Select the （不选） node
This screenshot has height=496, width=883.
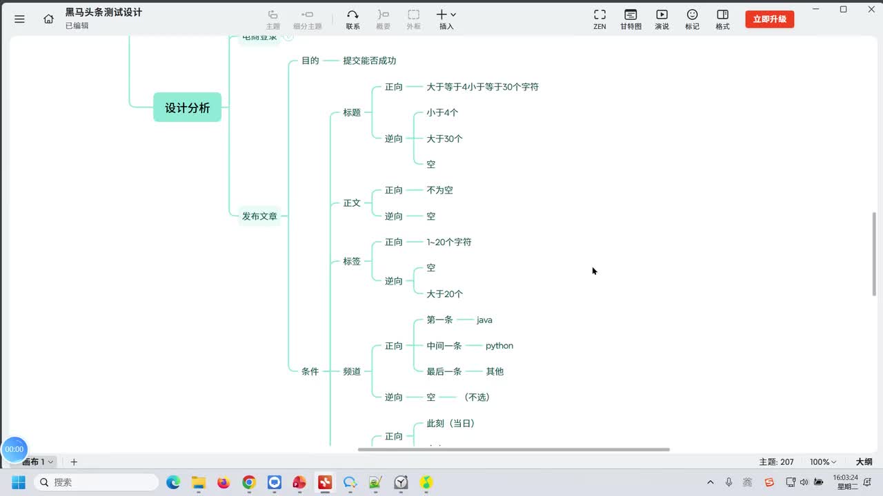click(476, 397)
